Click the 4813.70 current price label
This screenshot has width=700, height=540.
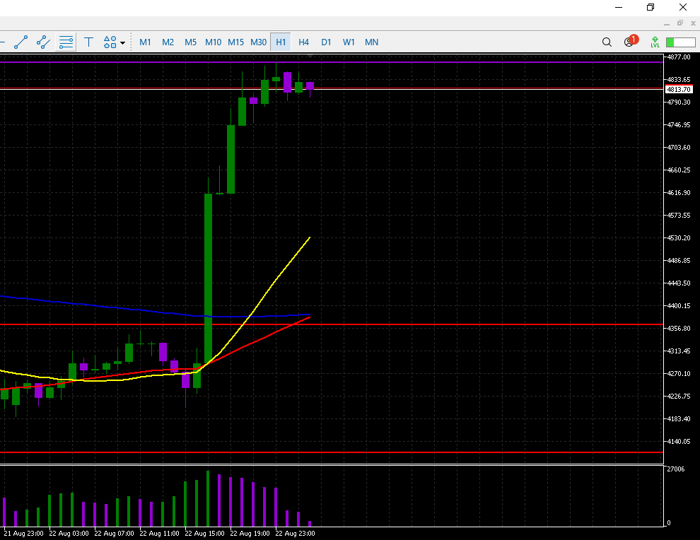point(678,89)
